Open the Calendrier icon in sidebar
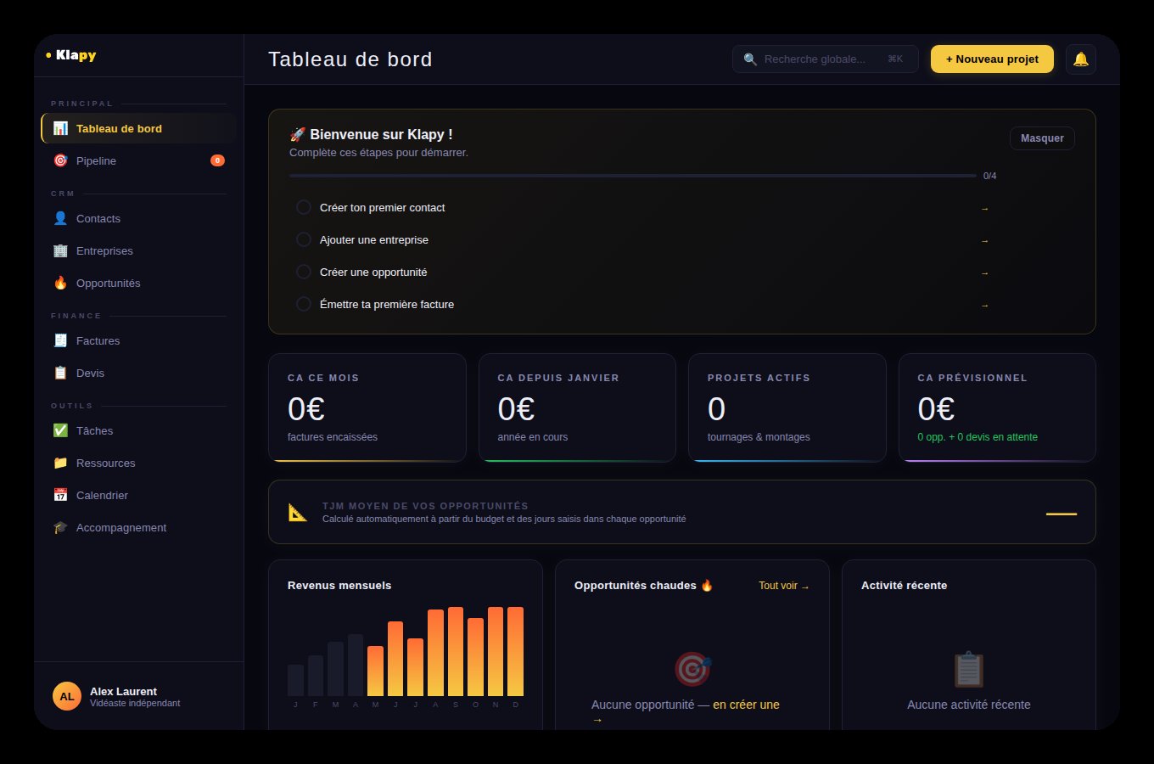This screenshot has width=1154, height=764. coord(59,495)
